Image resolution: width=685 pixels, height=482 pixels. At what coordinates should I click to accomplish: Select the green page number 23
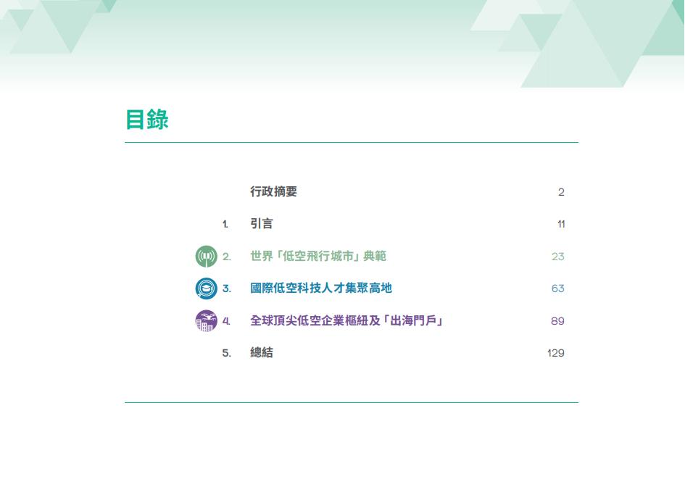(557, 257)
